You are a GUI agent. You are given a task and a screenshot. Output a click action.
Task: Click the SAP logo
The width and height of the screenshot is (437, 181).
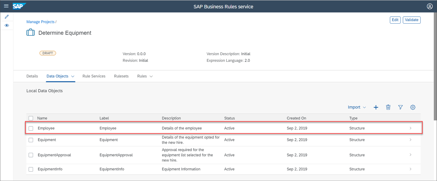tap(19, 6)
